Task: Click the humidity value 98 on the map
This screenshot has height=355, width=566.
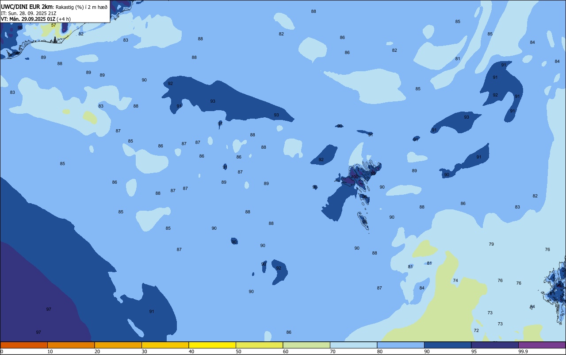Action: tap(20, 27)
